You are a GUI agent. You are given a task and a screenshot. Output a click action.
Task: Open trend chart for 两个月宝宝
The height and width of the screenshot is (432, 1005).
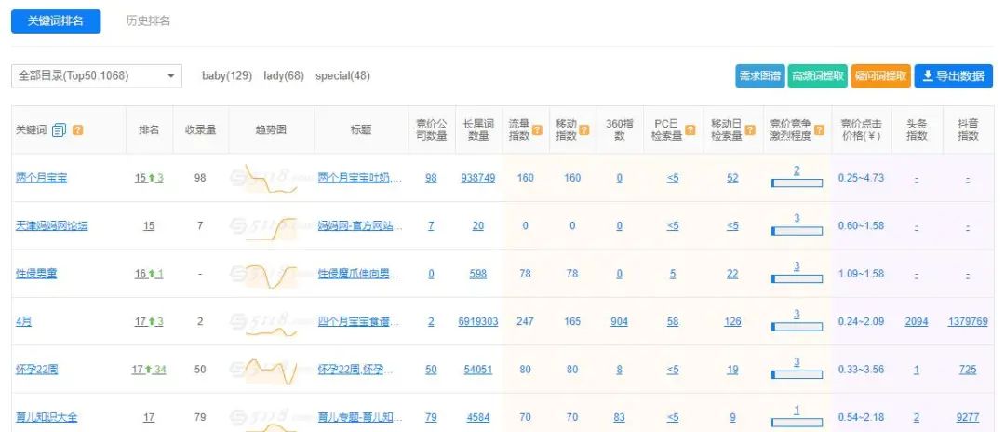tap(271, 178)
